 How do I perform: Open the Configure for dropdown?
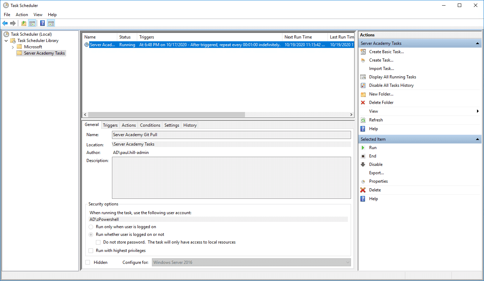click(251, 262)
